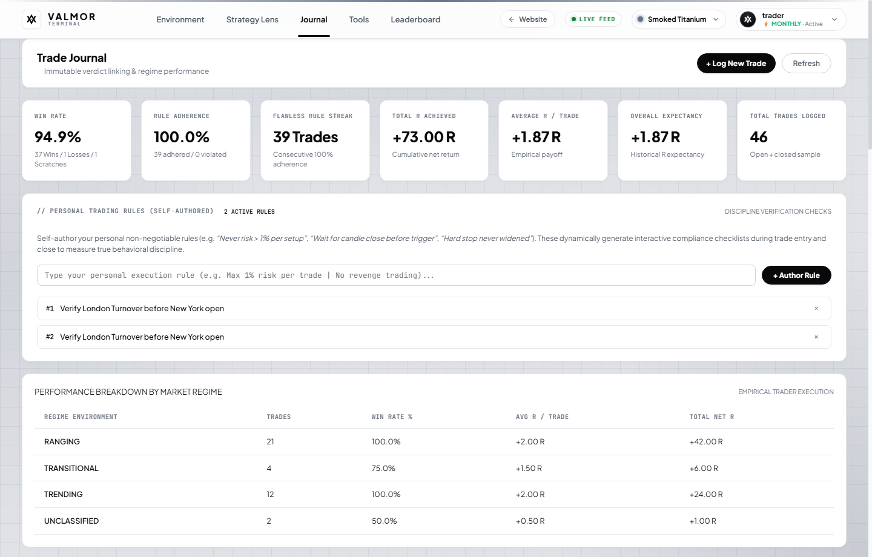Viewport: 872px width, 557px height.
Task: Select the UNCLASSIFIED regime row label
Action: point(71,521)
